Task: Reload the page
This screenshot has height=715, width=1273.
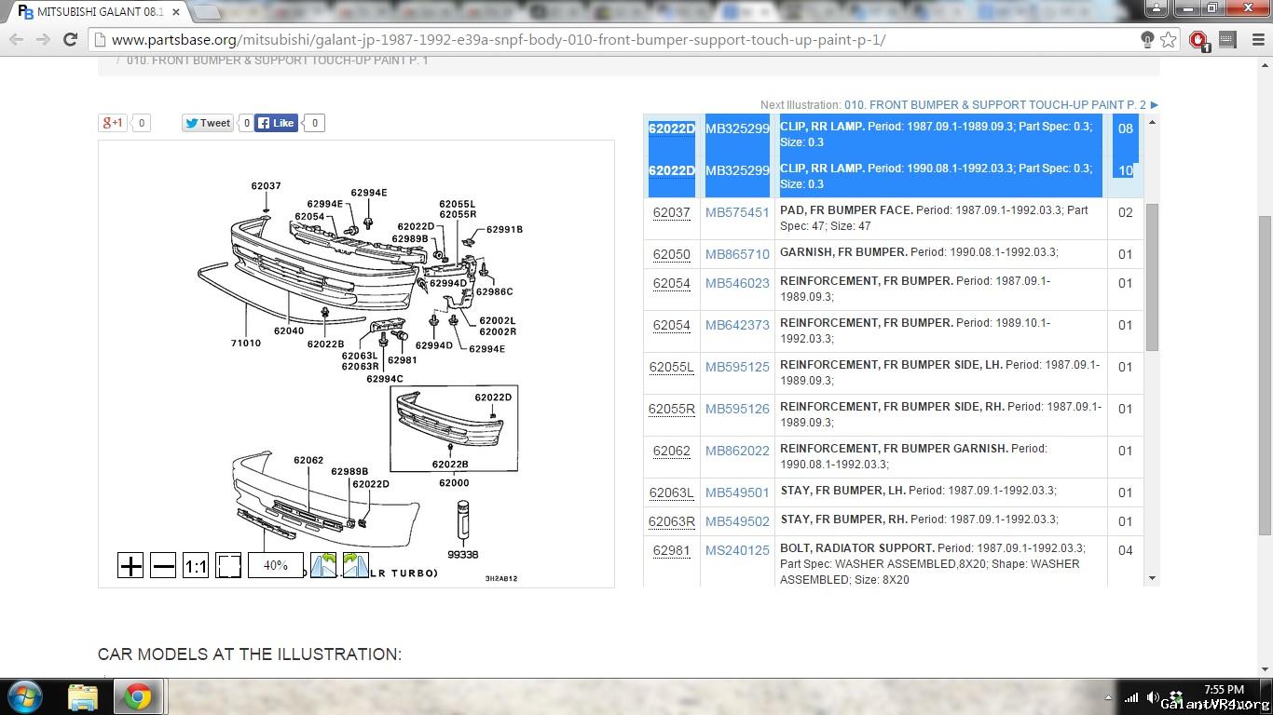Action: pos(70,39)
